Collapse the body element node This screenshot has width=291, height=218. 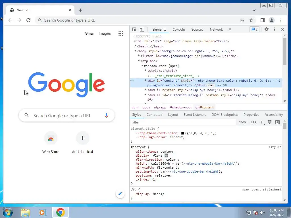click(135, 51)
